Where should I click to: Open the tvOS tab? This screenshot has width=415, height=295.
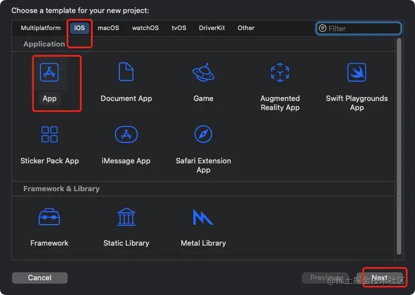click(x=179, y=28)
